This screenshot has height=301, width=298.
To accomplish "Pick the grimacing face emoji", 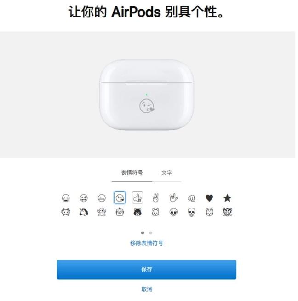I will tap(102, 198).
